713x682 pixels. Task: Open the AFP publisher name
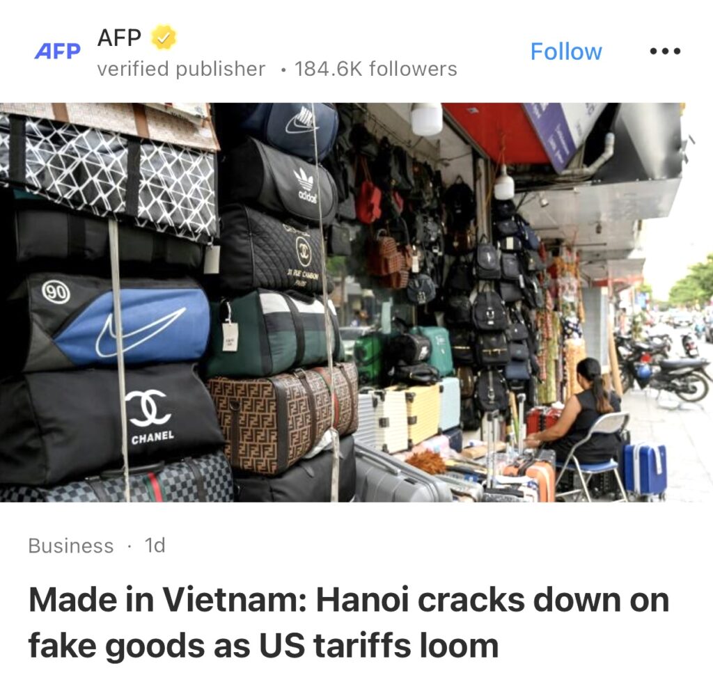pyautogui.click(x=119, y=38)
